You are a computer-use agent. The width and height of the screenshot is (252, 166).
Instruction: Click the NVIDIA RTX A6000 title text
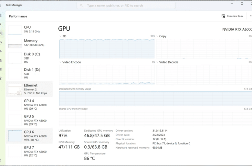(237, 29)
